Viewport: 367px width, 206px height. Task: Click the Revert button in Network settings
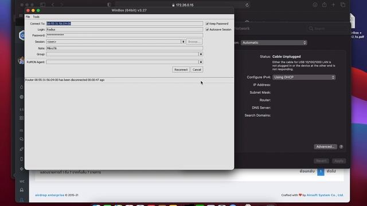[x=321, y=161]
